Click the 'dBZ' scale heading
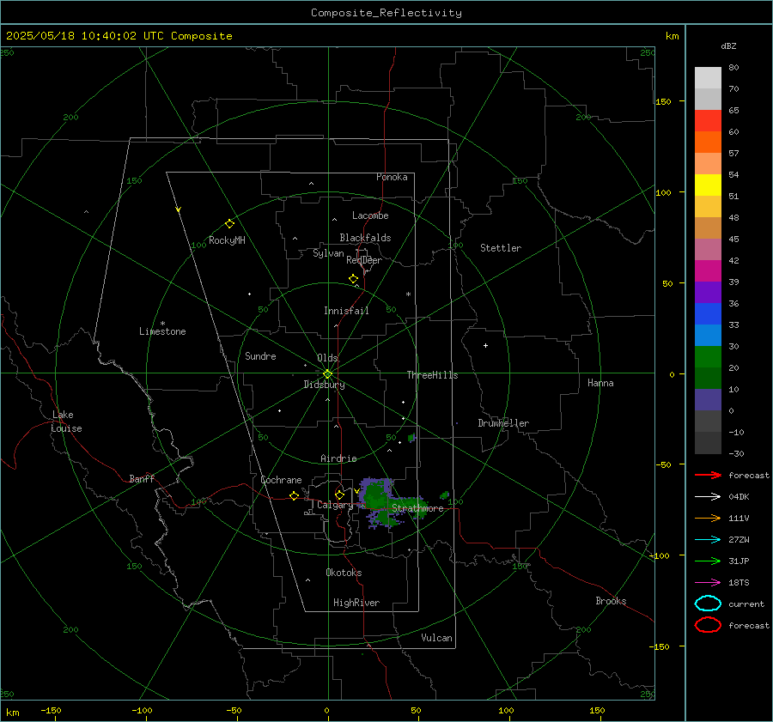Screen dimensions: 773x722 click(x=728, y=46)
